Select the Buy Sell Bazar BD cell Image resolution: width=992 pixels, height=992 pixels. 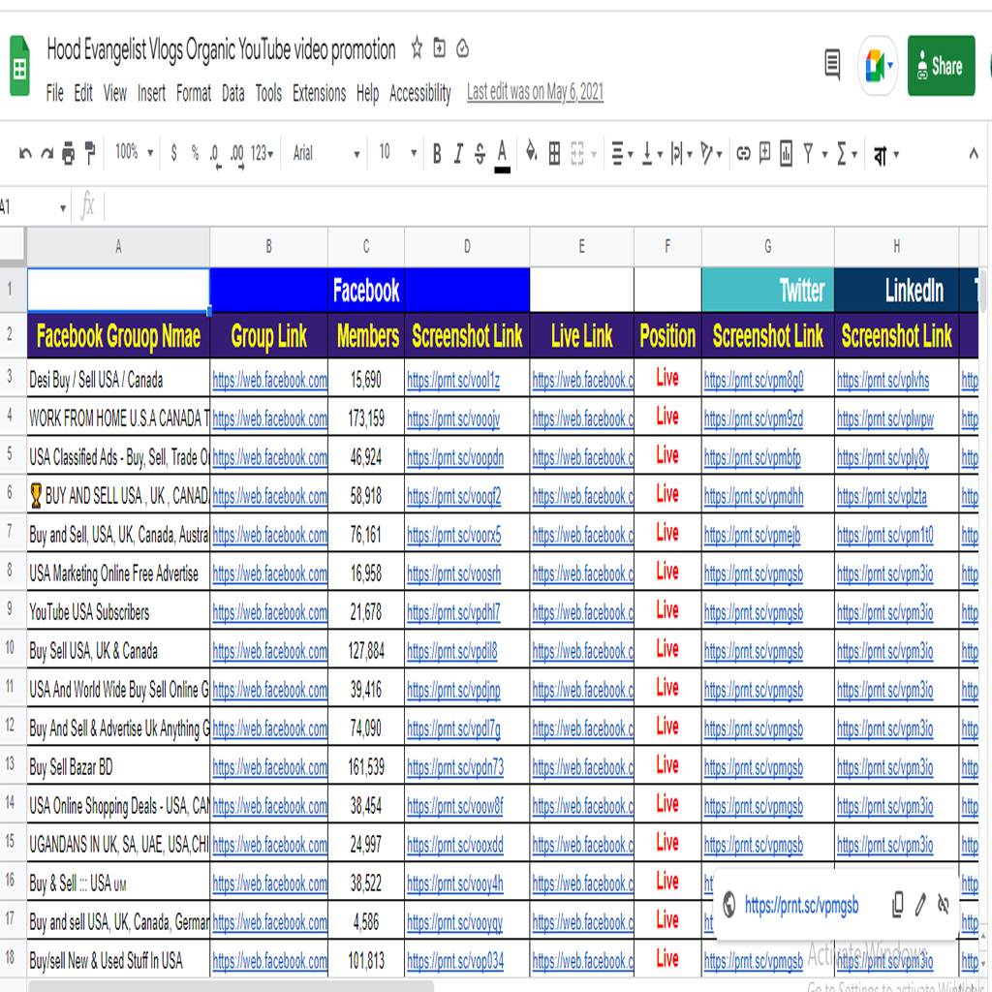(118, 766)
